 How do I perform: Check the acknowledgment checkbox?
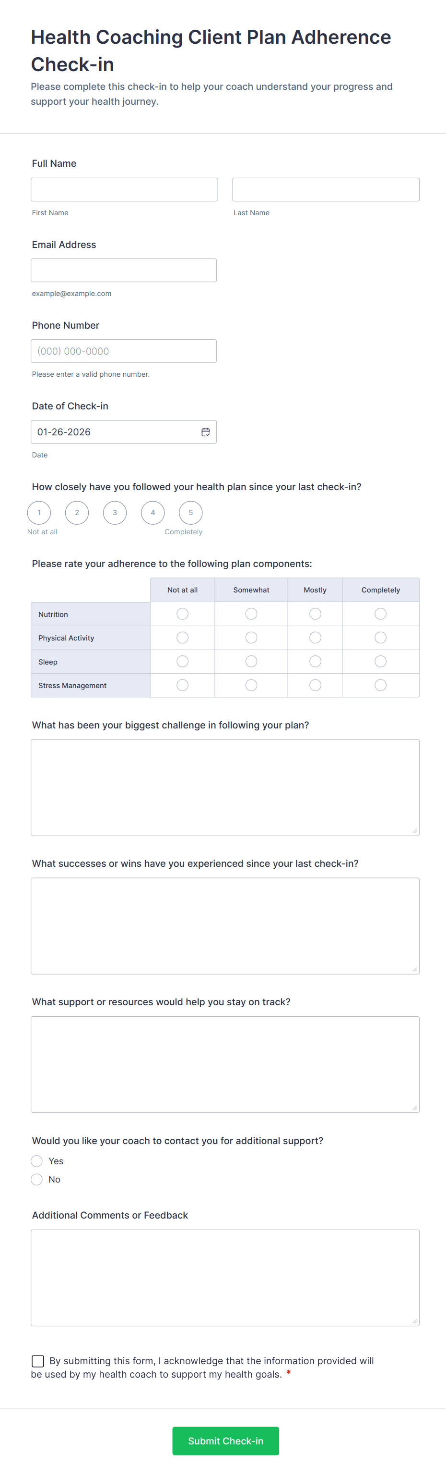click(38, 1361)
